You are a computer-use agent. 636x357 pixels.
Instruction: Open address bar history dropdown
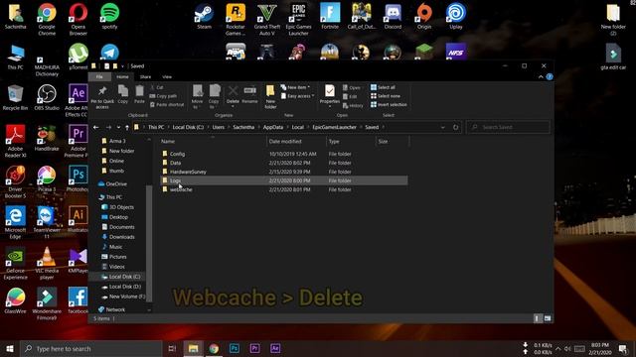pos(442,127)
